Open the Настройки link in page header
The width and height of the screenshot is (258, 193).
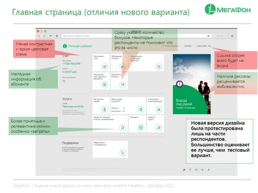point(188,46)
